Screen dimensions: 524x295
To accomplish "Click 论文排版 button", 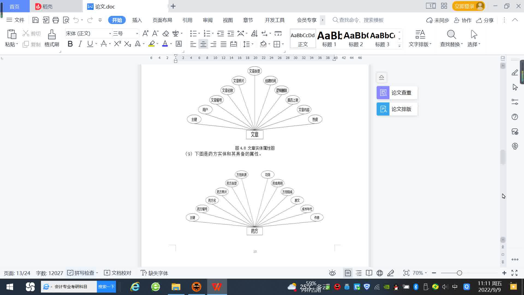I will coord(397,109).
